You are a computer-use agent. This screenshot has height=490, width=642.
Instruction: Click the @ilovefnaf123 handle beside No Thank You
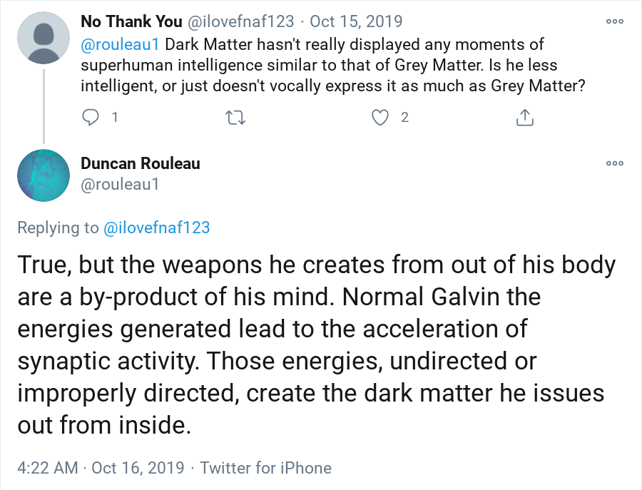click(241, 21)
